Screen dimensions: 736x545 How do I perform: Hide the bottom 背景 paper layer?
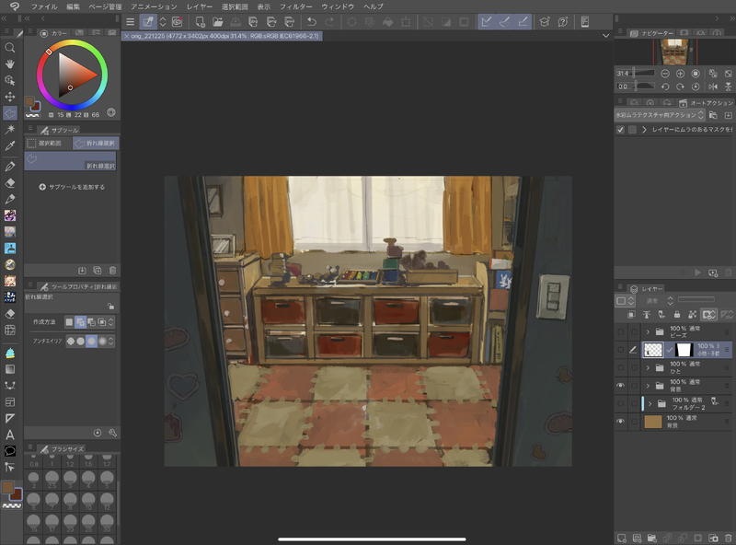tap(620, 421)
